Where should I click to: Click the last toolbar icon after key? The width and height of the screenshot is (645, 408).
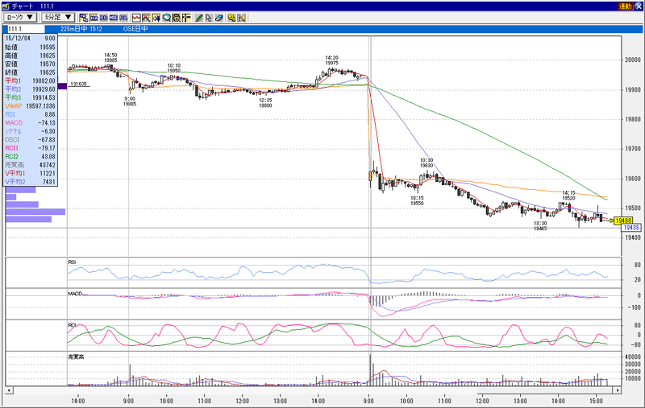(241, 18)
